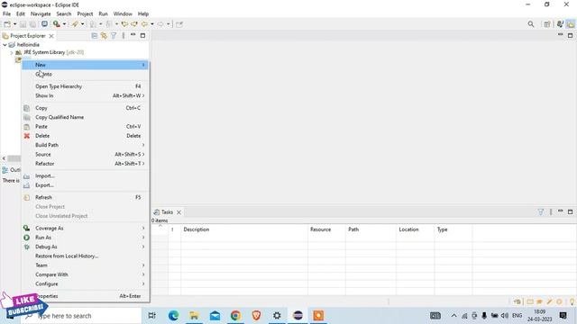Click Delete with the red X icon

(85, 136)
